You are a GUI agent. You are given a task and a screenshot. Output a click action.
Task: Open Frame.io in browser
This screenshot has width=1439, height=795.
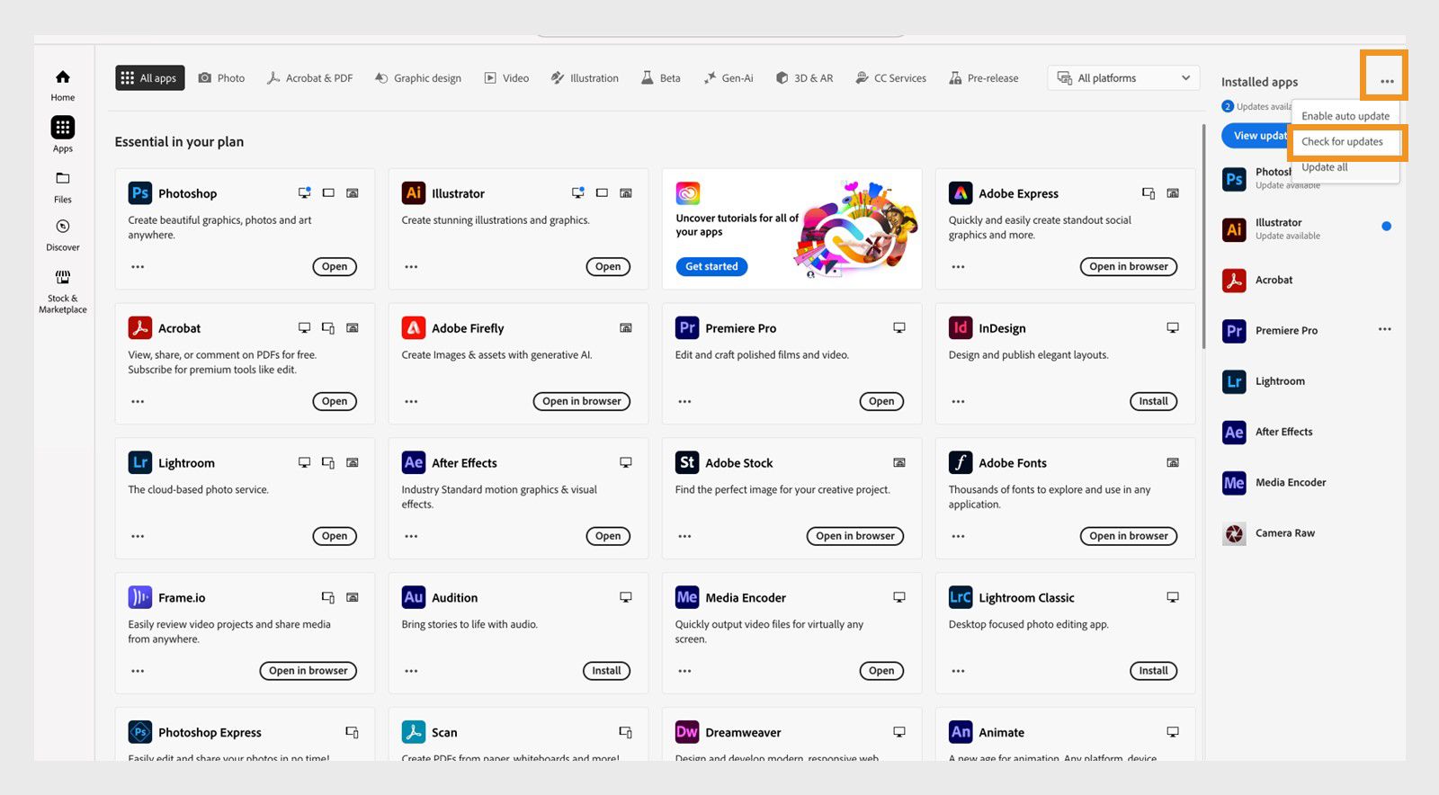(x=308, y=672)
